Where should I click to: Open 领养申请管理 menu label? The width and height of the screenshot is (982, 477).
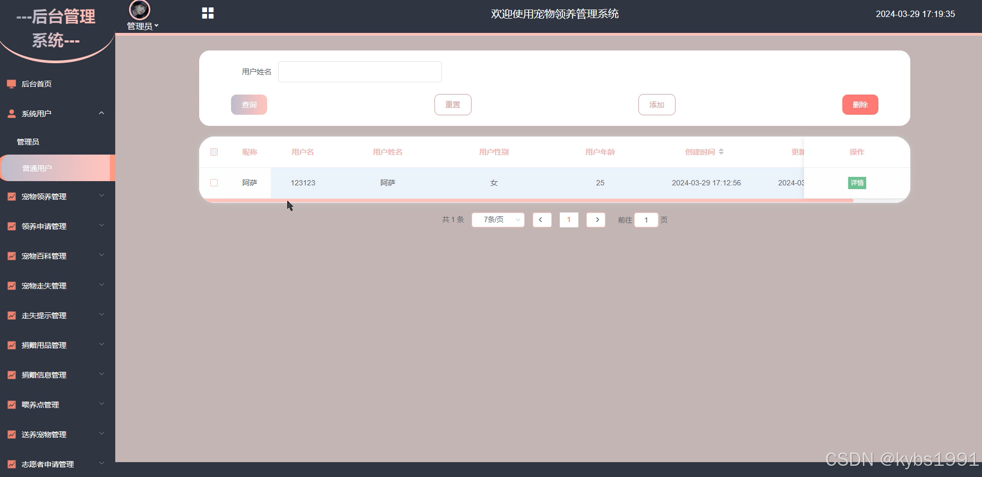(x=44, y=226)
